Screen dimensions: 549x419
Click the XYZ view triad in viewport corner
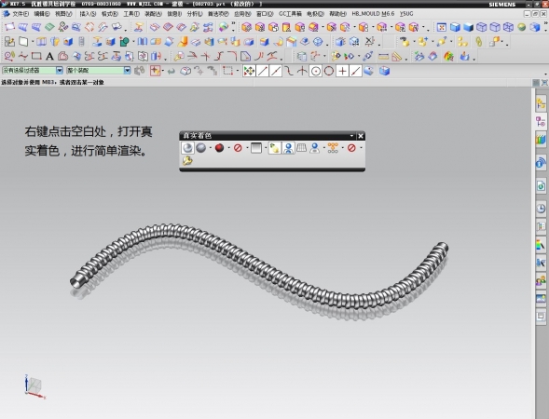tap(34, 387)
